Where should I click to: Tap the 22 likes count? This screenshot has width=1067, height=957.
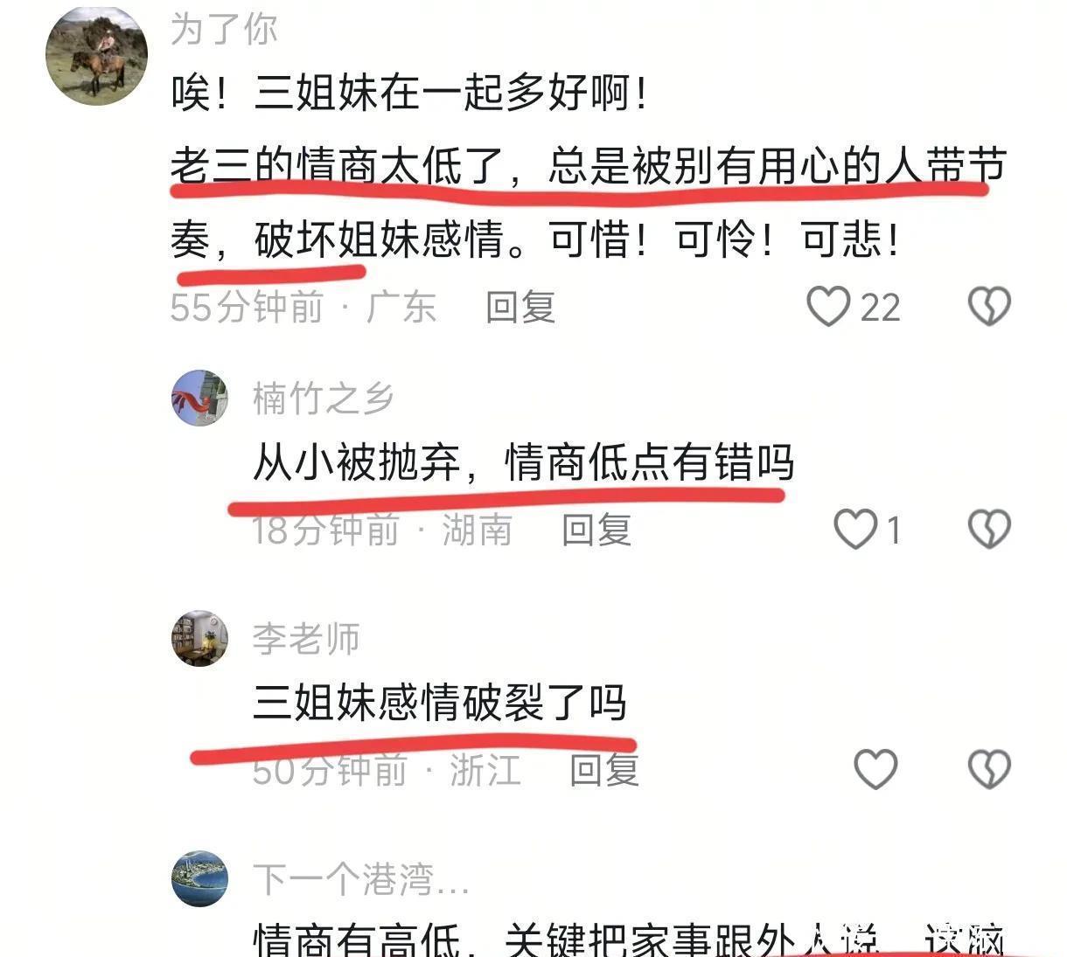[880, 308]
